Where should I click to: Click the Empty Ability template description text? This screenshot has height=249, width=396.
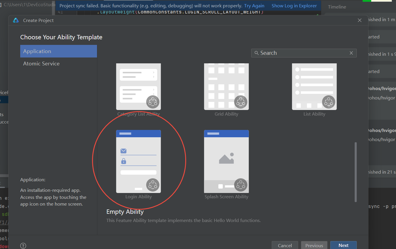(x=183, y=220)
